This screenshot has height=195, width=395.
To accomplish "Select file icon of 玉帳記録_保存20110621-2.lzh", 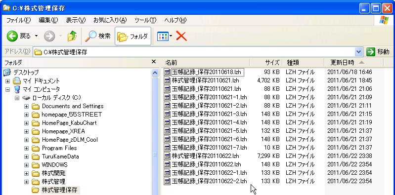I will [x=167, y=106].
